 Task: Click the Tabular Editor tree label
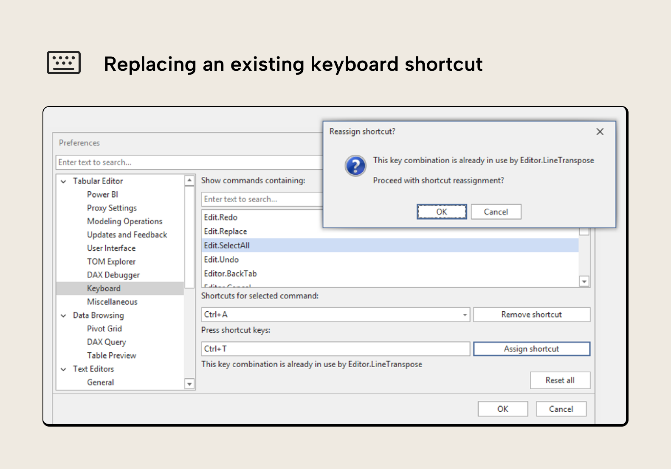(x=98, y=181)
